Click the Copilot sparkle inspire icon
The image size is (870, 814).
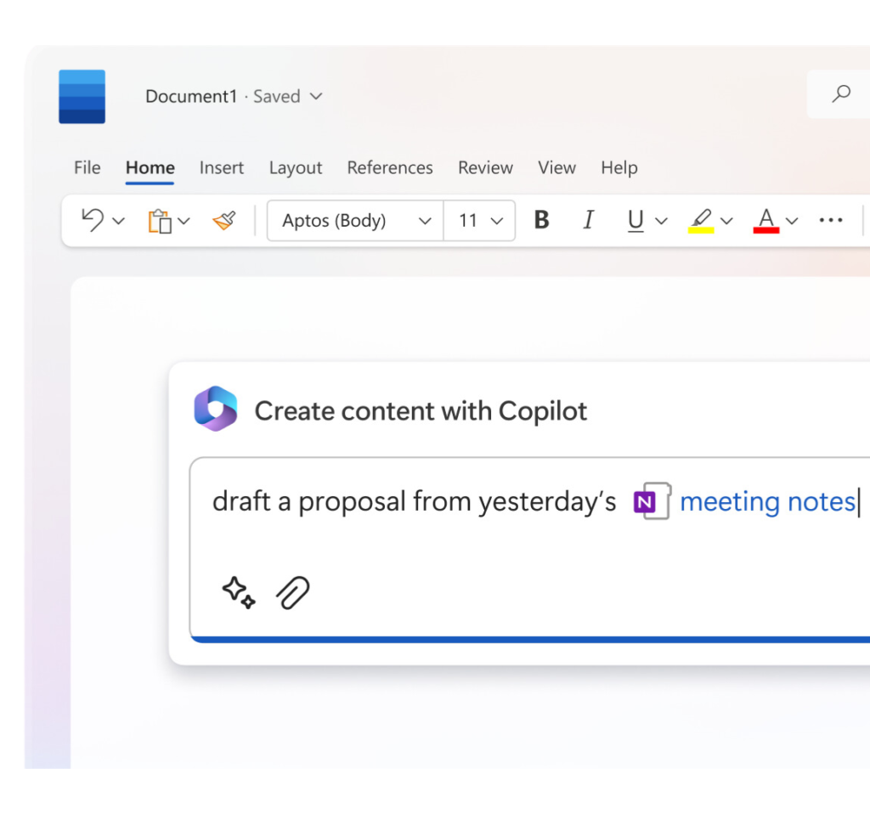(239, 592)
